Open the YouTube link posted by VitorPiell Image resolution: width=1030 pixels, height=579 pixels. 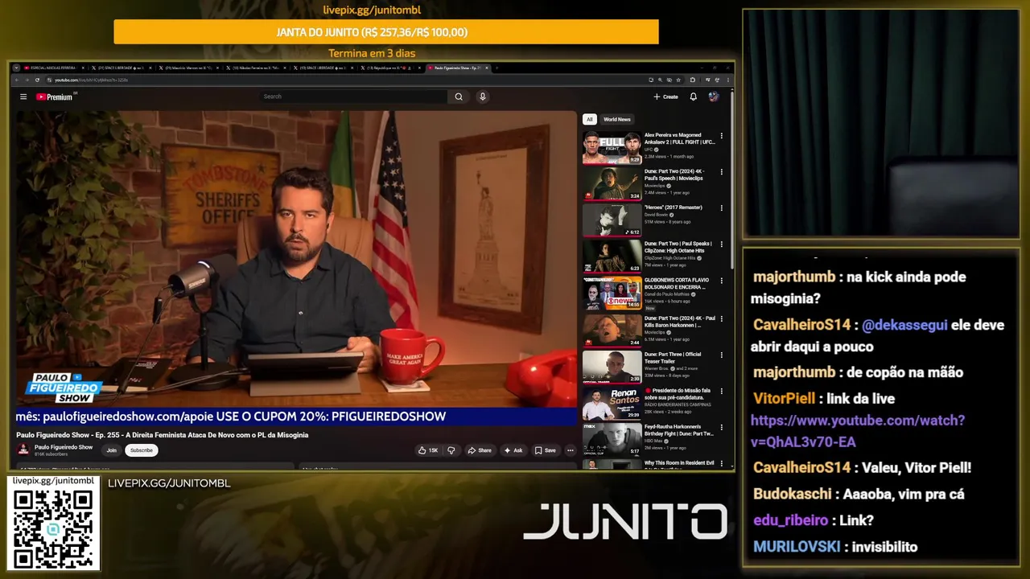point(857,431)
